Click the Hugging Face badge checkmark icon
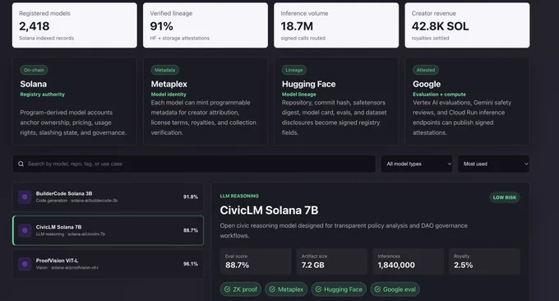The width and height of the screenshot is (559, 301). (x=318, y=289)
